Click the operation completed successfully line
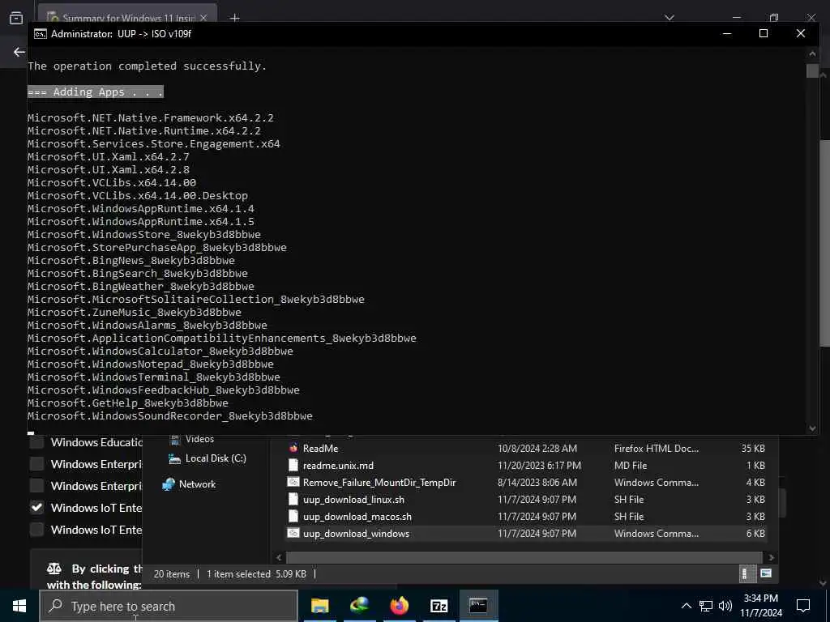This screenshot has height=622, width=830. coord(148,66)
